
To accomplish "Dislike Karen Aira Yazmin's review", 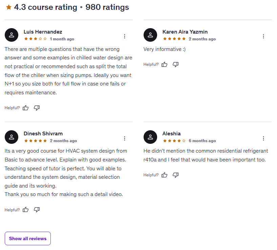I will (x=176, y=64).
